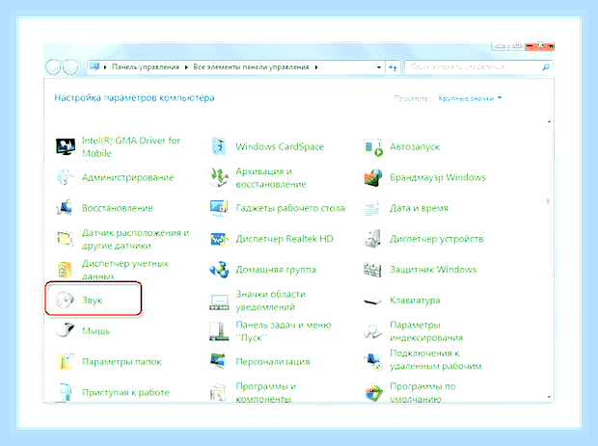Open the Домашняя группа link text
The image size is (598, 446).
point(276,270)
